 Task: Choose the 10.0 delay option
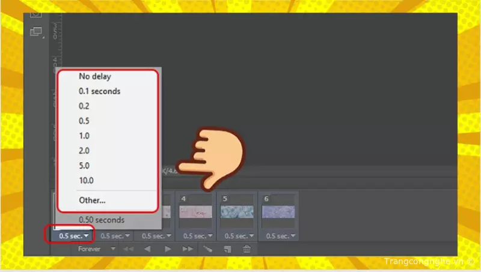pos(87,180)
